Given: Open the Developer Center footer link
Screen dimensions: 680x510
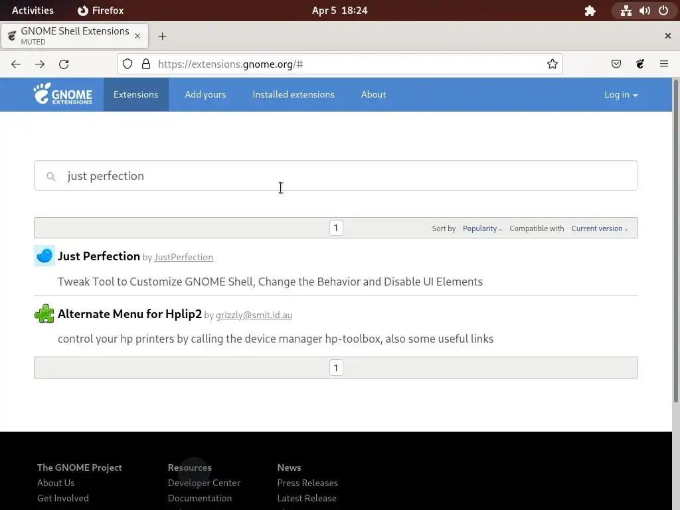Looking at the screenshot, I should tap(205, 483).
